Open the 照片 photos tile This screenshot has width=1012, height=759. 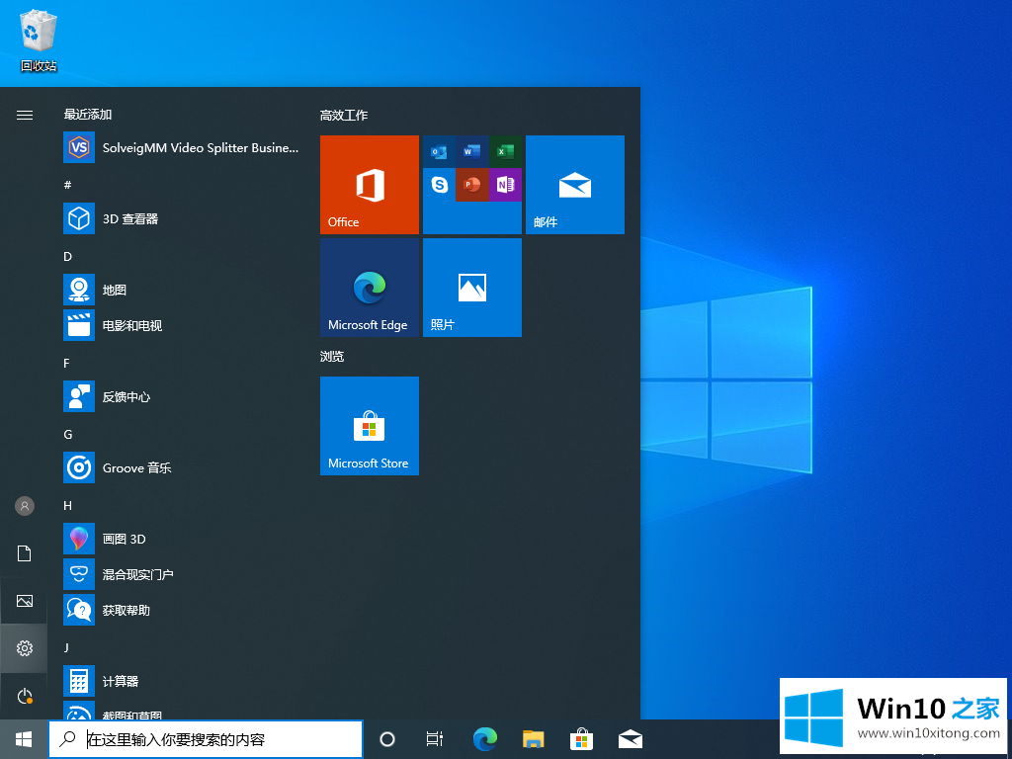point(471,288)
